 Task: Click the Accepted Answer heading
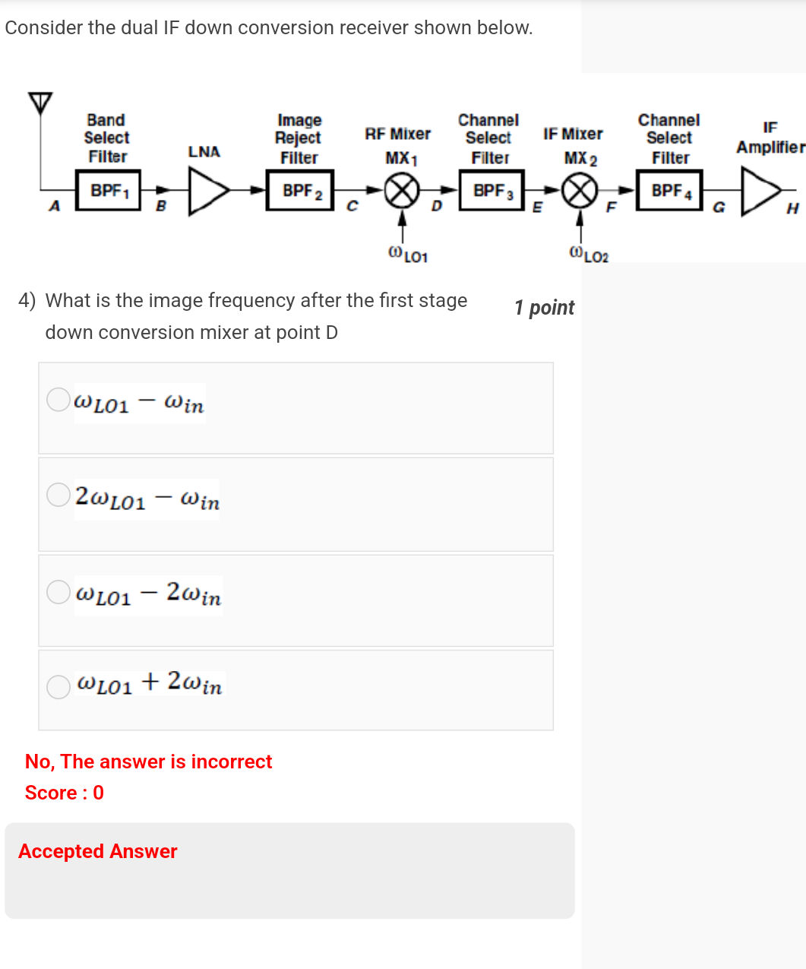tap(98, 851)
